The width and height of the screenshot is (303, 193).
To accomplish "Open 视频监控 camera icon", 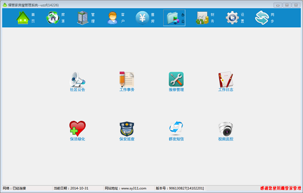I will 226,129.
